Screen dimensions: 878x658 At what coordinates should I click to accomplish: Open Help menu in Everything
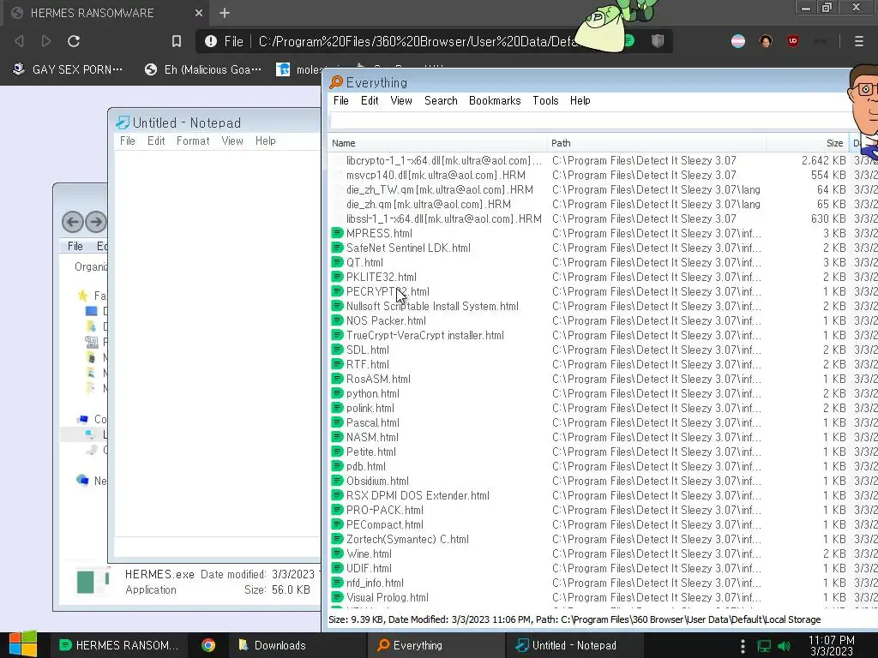pyautogui.click(x=580, y=101)
